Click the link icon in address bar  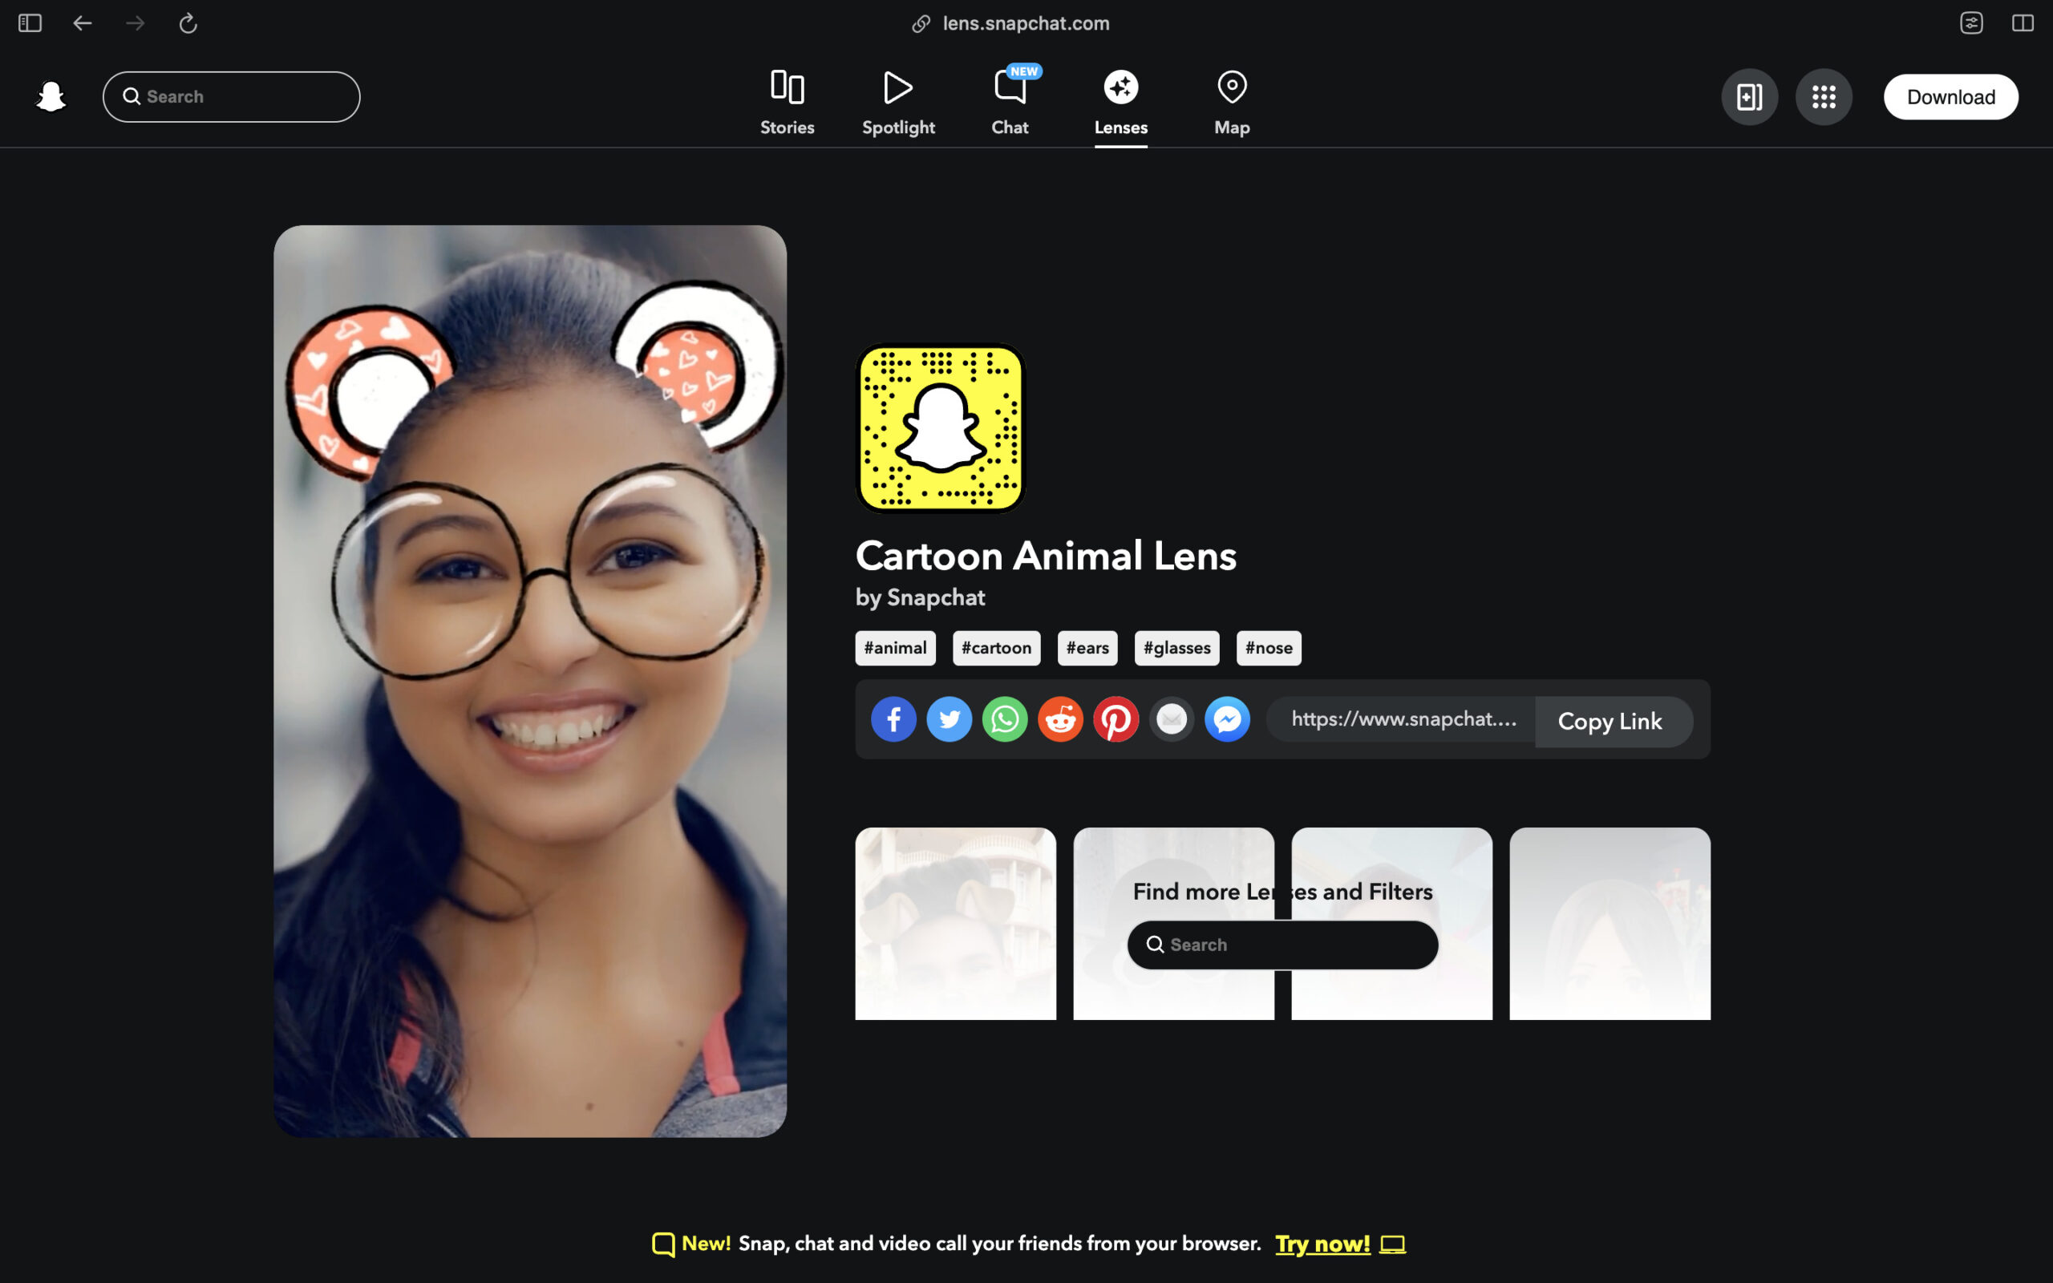[x=921, y=24]
